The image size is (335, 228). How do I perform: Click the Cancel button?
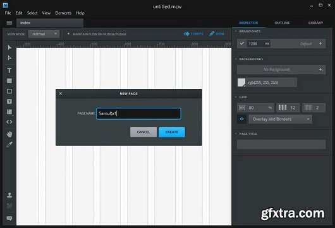pos(143,132)
